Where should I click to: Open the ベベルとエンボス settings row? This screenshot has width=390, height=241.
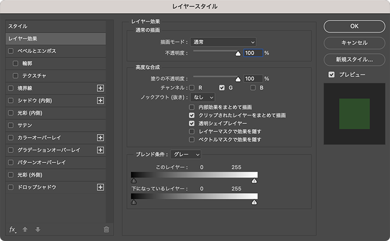tap(56, 51)
